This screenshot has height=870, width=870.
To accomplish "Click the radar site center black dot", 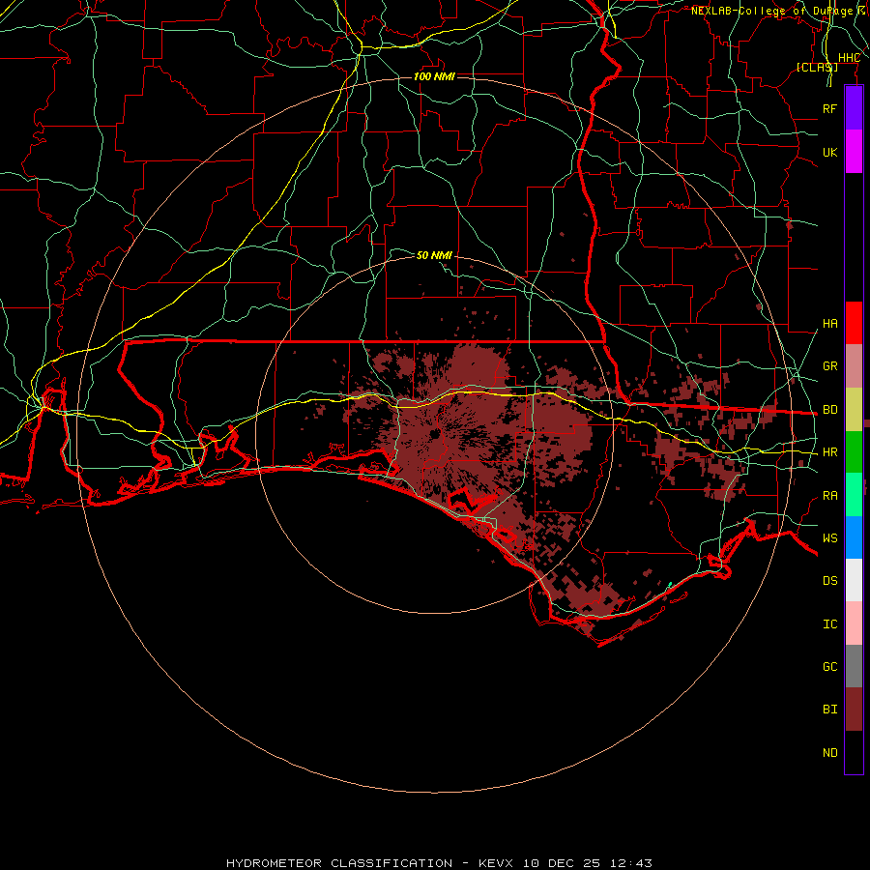I will click(434, 433).
